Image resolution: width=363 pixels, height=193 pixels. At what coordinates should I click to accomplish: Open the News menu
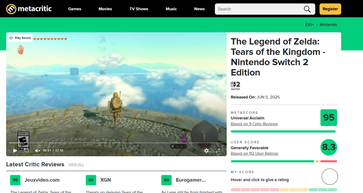[199, 9]
